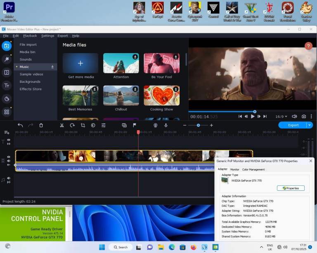Open the Titles tab in left sidebar
This screenshot has width=317, height=253.
[7, 86]
